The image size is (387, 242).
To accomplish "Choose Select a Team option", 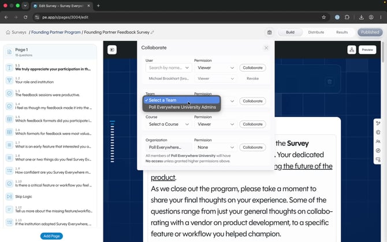I will [181, 100].
